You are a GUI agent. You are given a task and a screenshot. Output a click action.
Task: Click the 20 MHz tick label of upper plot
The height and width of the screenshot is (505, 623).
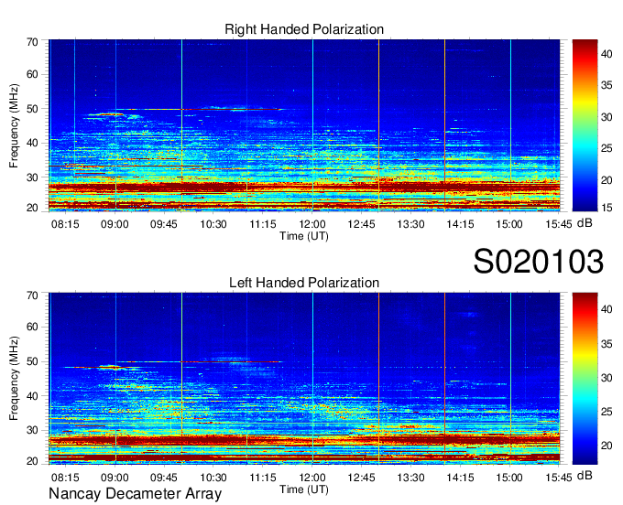[x=32, y=208]
